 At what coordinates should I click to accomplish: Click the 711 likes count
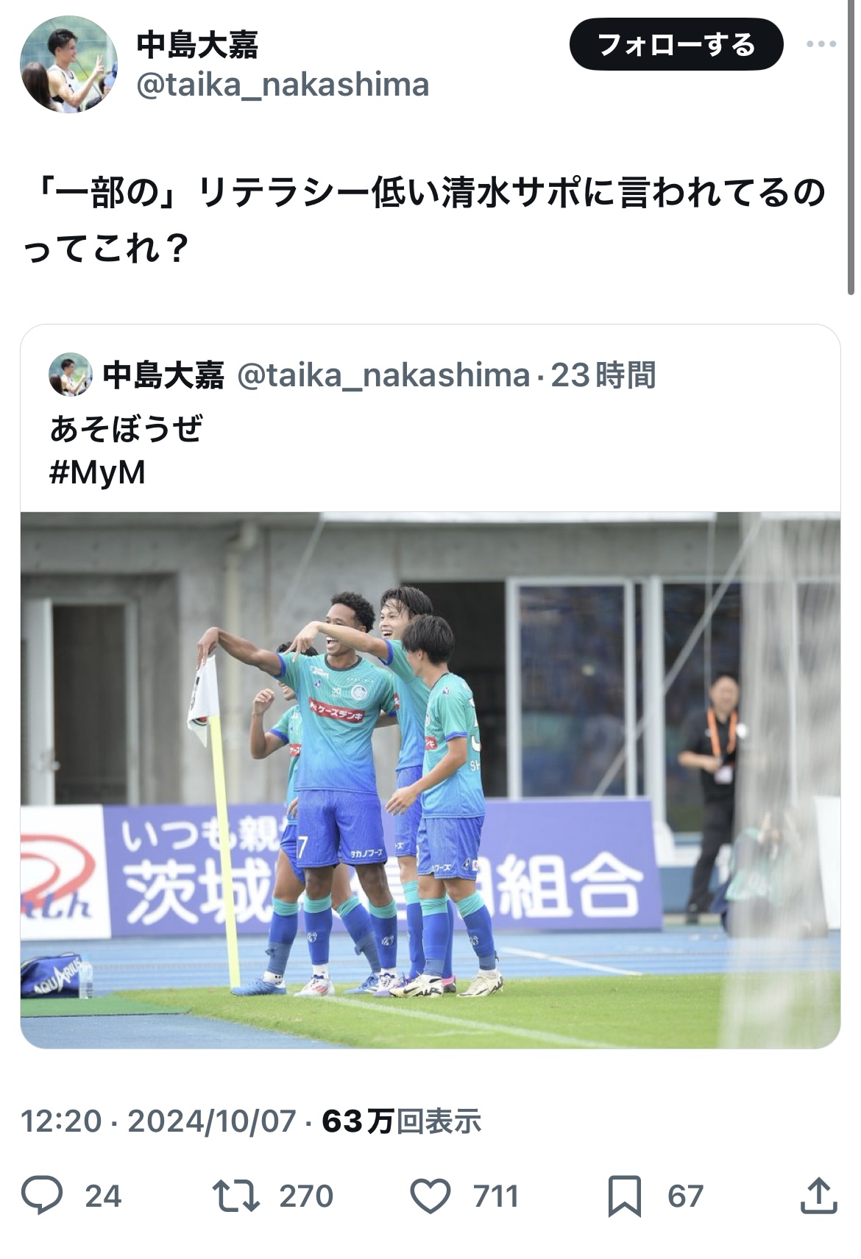(x=497, y=1196)
